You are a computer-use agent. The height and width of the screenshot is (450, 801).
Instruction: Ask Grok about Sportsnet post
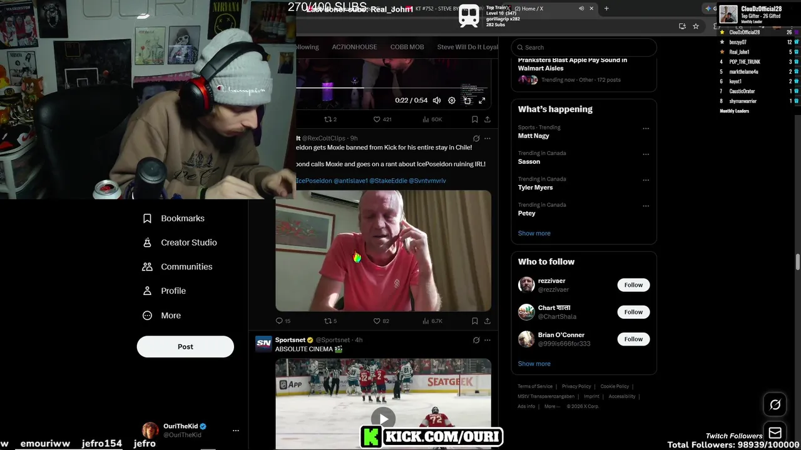pyautogui.click(x=476, y=340)
